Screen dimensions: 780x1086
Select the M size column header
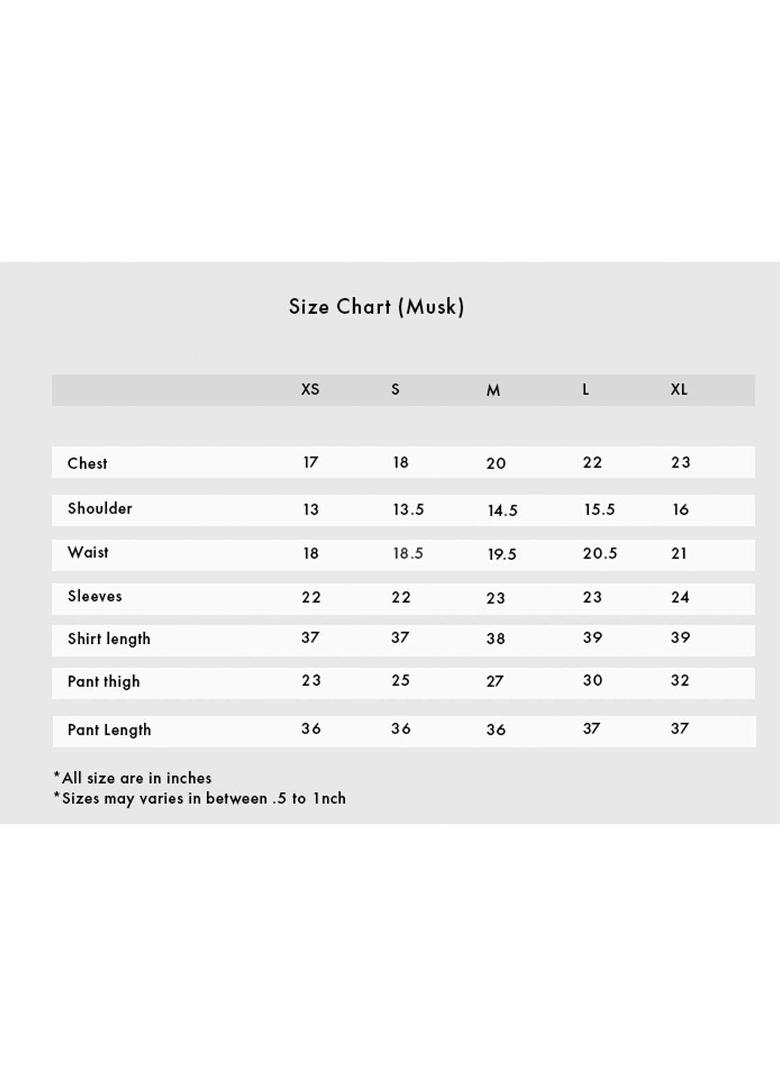pos(493,390)
